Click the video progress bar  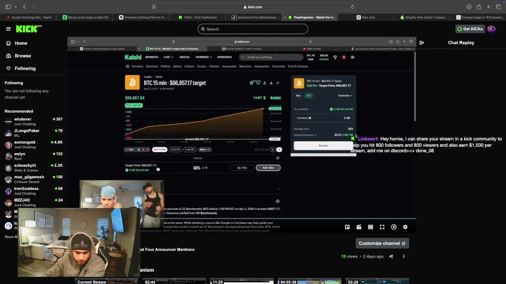pos(242,218)
